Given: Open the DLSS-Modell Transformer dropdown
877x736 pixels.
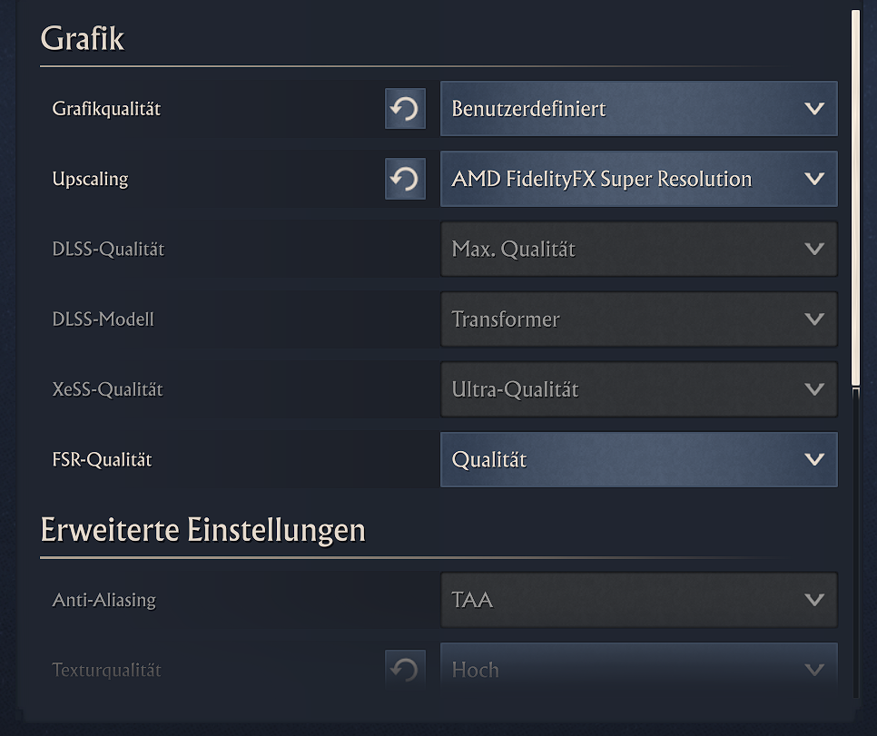Looking at the screenshot, I should point(638,319).
